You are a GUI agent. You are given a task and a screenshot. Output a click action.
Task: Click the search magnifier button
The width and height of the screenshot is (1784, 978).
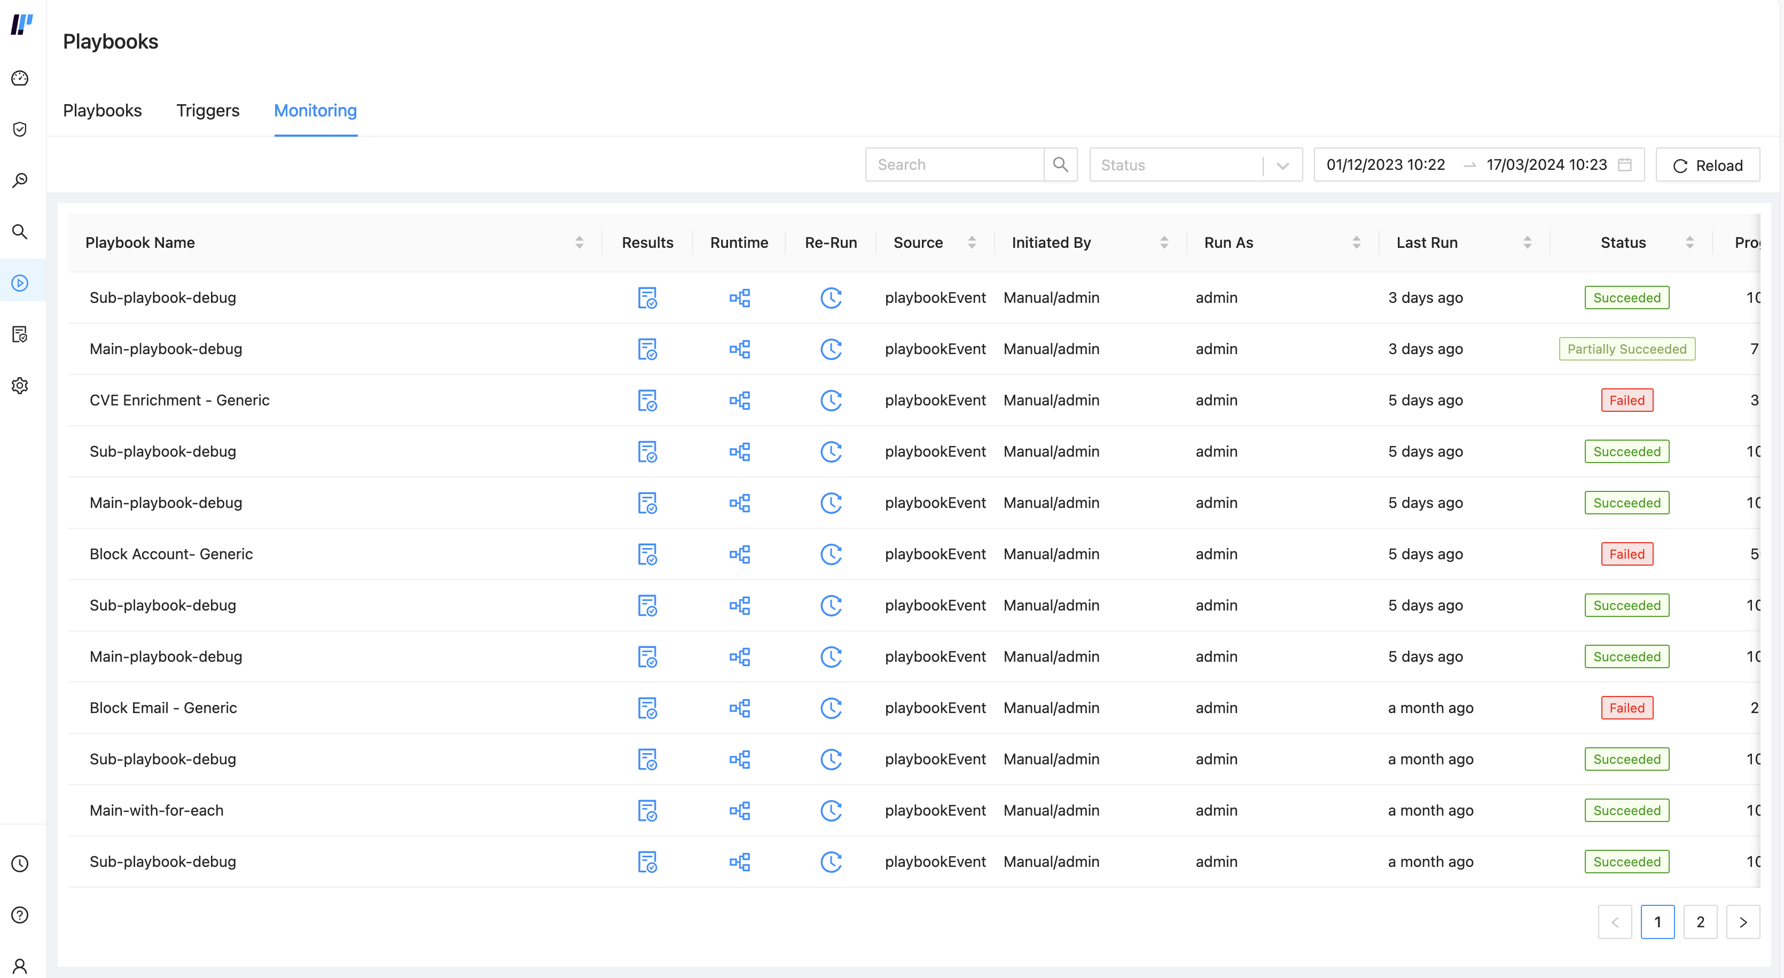1060,165
